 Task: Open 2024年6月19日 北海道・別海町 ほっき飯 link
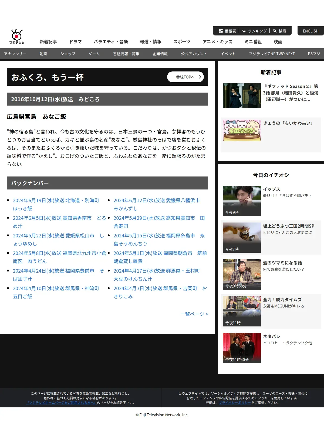pos(56,204)
